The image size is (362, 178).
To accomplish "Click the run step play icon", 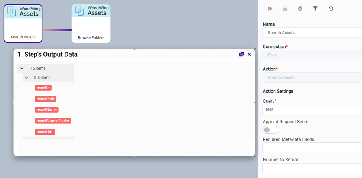I will click(270, 9).
